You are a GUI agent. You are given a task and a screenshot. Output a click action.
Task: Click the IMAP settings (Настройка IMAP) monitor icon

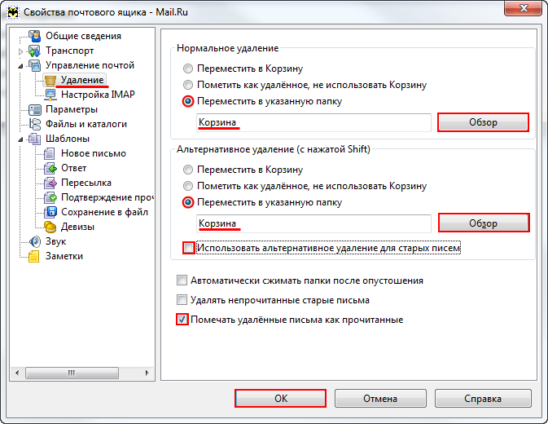click(50, 95)
